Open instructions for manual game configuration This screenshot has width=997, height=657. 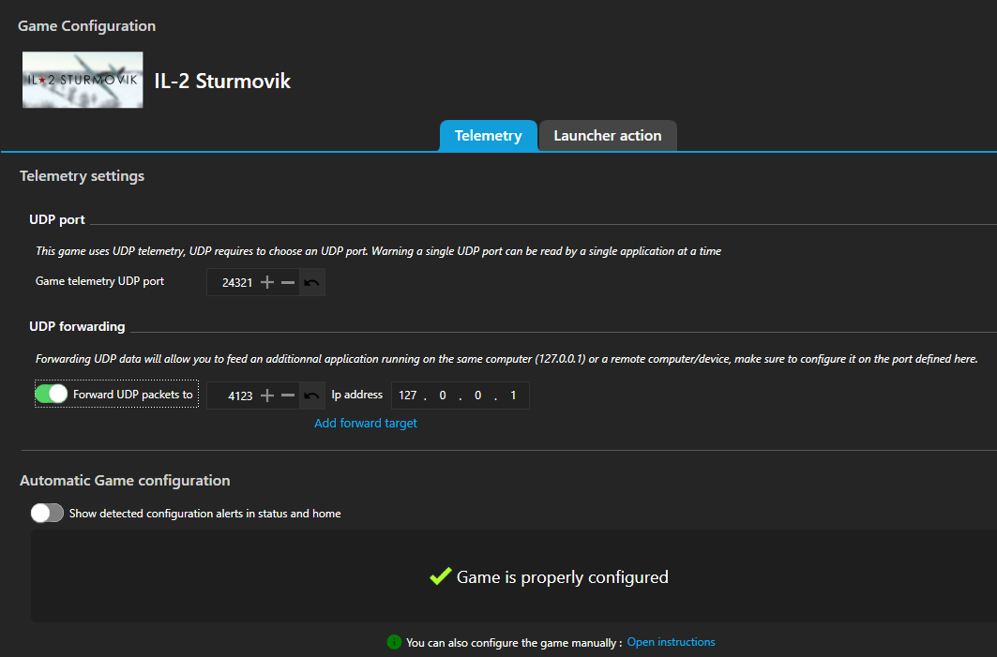click(x=671, y=642)
